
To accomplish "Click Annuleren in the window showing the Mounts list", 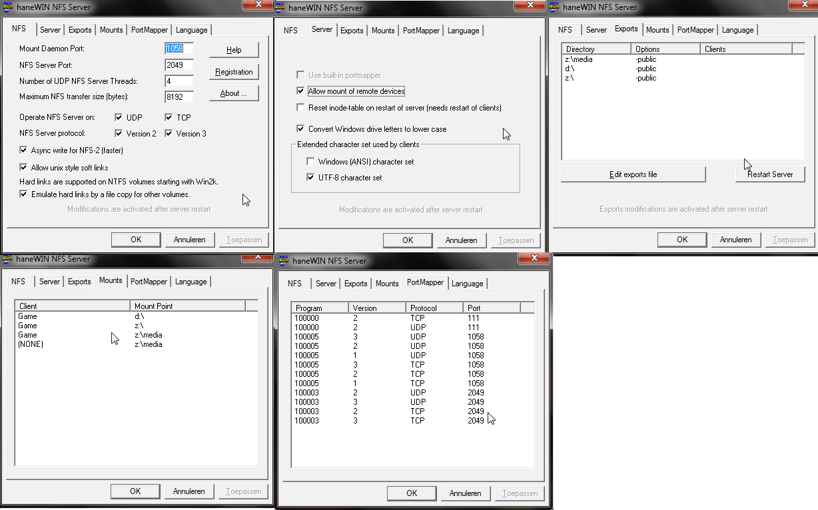I will 189,491.
